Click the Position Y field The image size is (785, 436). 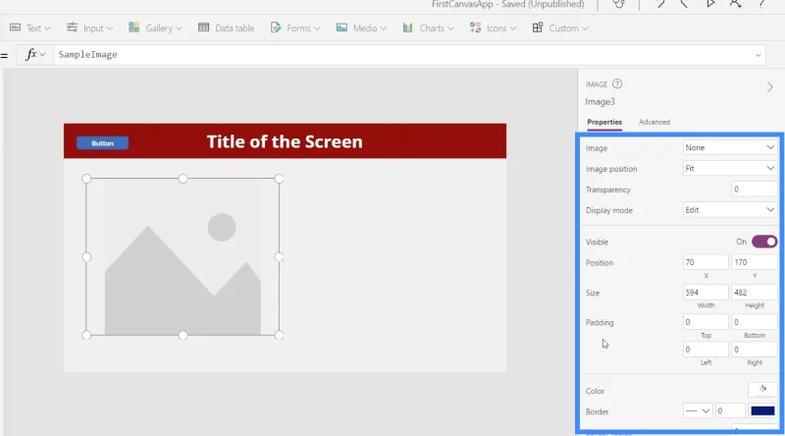click(755, 262)
